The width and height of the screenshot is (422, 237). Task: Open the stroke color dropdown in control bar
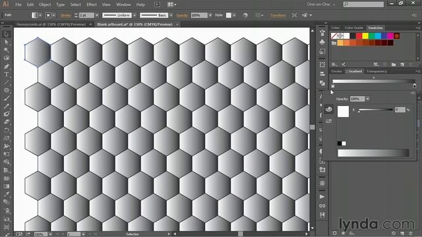(53, 15)
